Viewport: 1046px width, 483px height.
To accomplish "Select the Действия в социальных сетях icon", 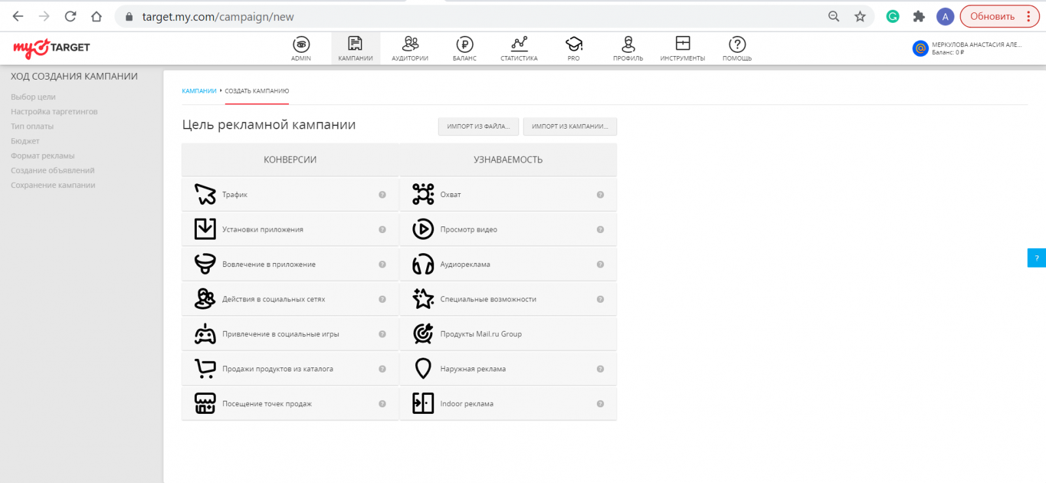I will click(x=205, y=299).
